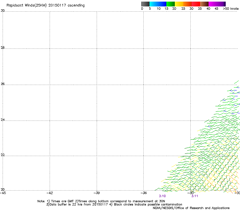The width and height of the screenshot is (240, 210).
Task: Click the purple 3:11 time label
Action: 195,196
